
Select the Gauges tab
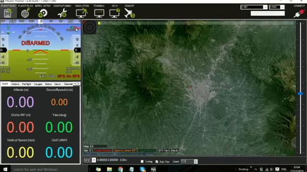coord(38,84)
